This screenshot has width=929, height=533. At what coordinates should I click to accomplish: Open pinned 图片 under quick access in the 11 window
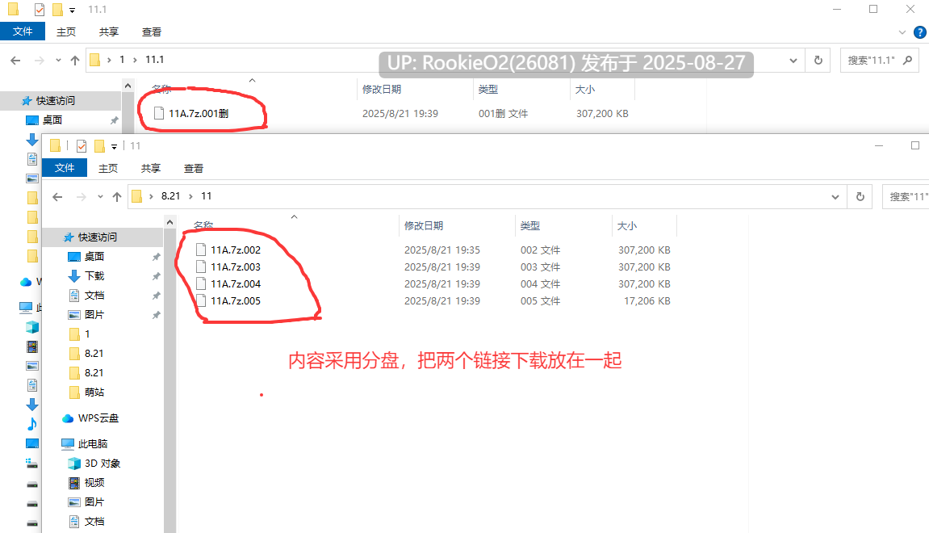pyautogui.click(x=94, y=314)
